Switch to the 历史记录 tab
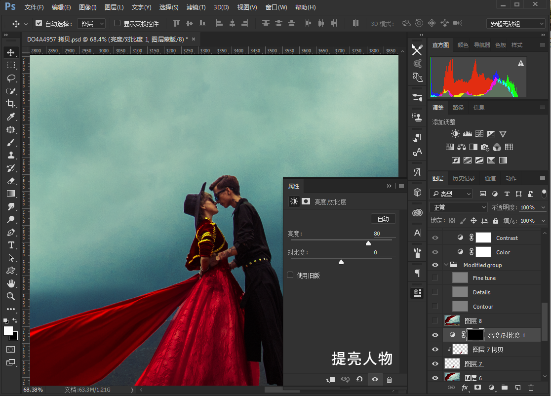551x397 pixels. [464, 178]
